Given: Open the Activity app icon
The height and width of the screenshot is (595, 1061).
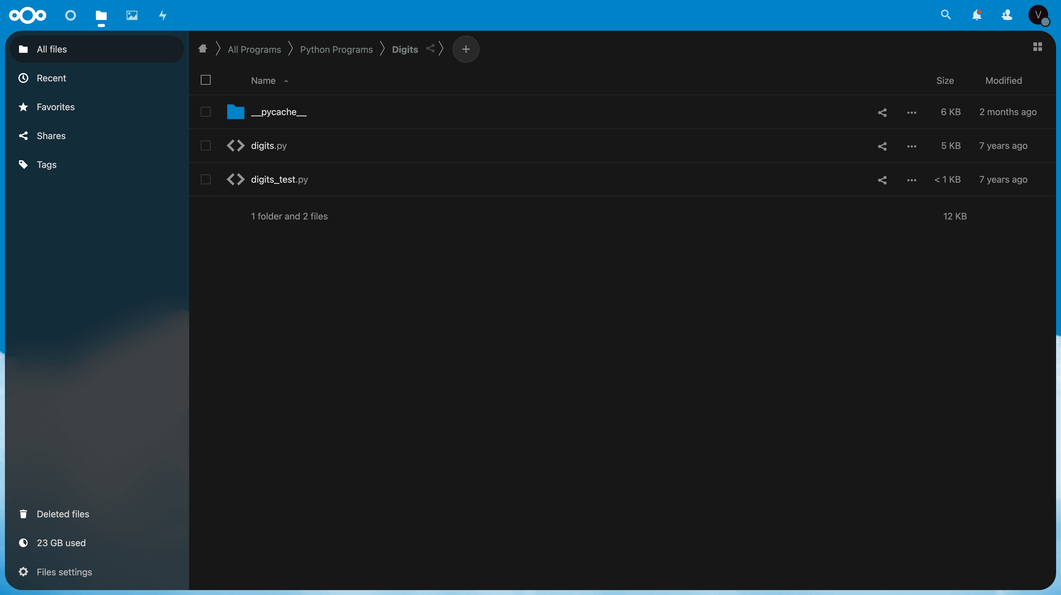Looking at the screenshot, I should tap(162, 15).
